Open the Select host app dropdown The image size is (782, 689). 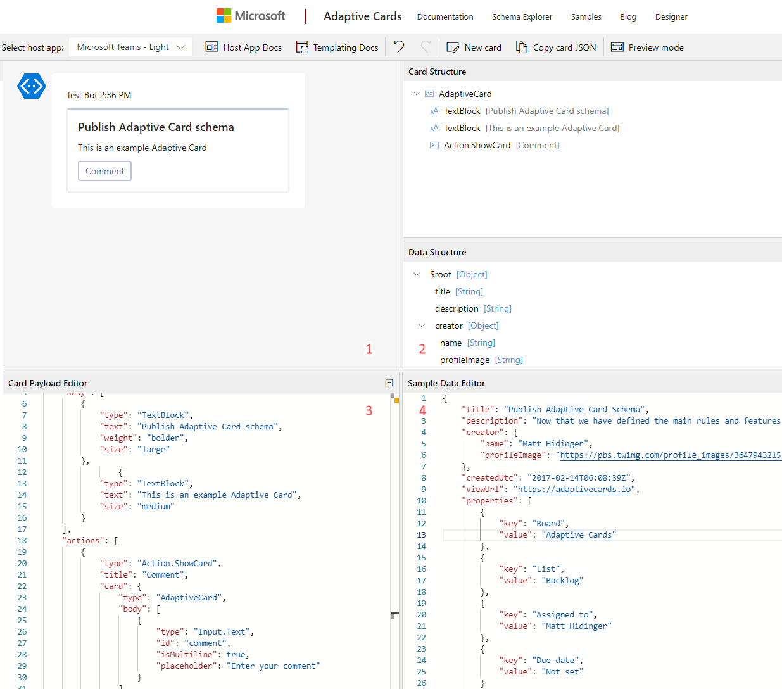[x=130, y=47]
